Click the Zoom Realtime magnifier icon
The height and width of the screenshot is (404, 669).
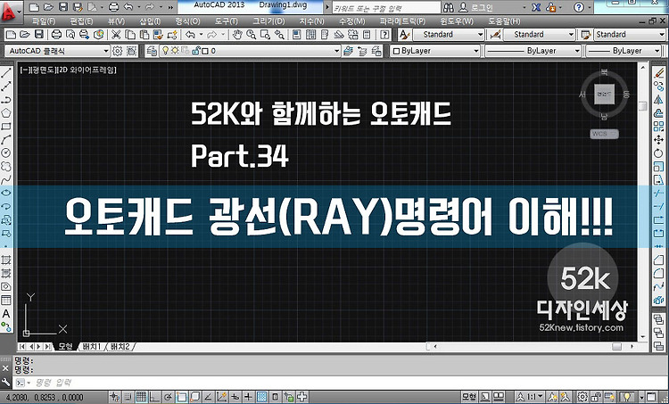pyautogui.click(x=251, y=35)
